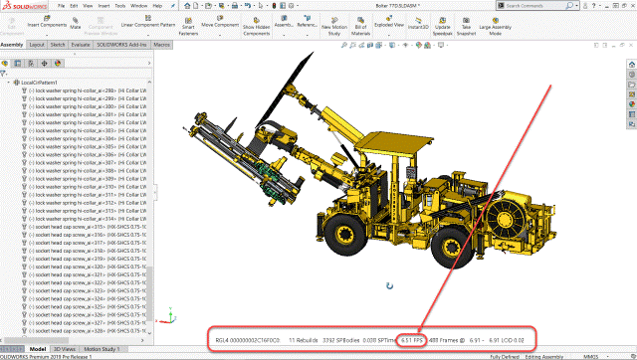637x360 pixels.
Task: Insert a Bill of Materials
Action: (360, 27)
